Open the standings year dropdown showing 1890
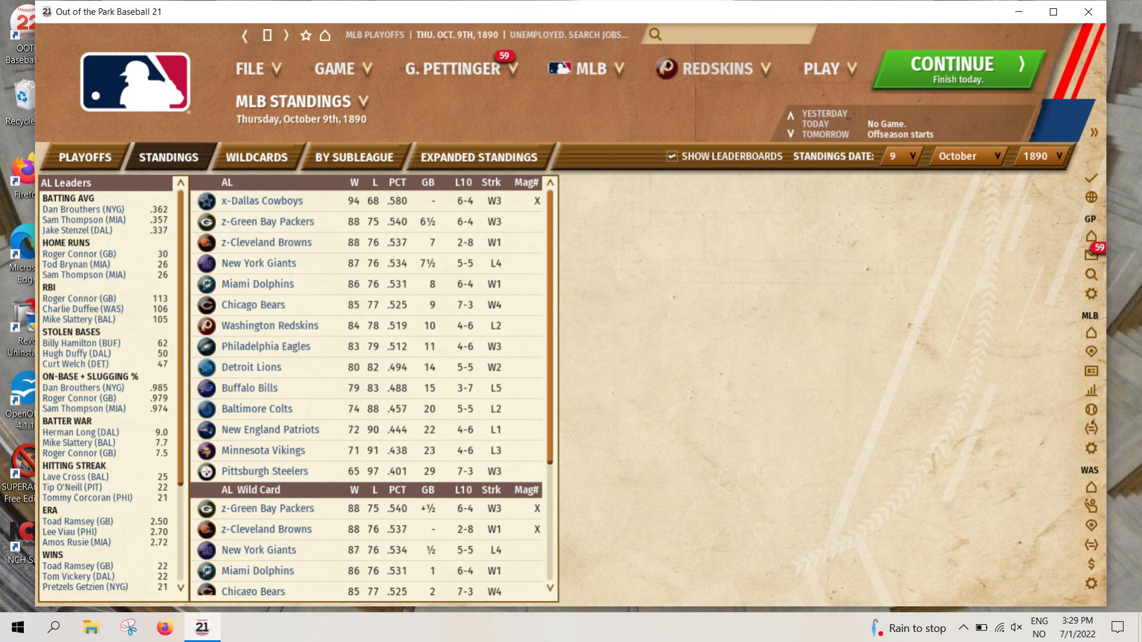Screen dimensions: 1142x642 (1042, 156)
